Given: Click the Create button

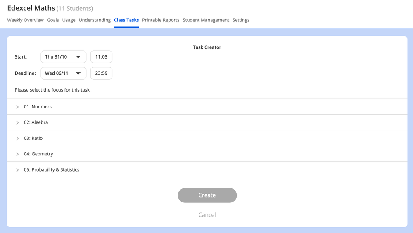Looking at the screenshot, I should tap(207, 195).
